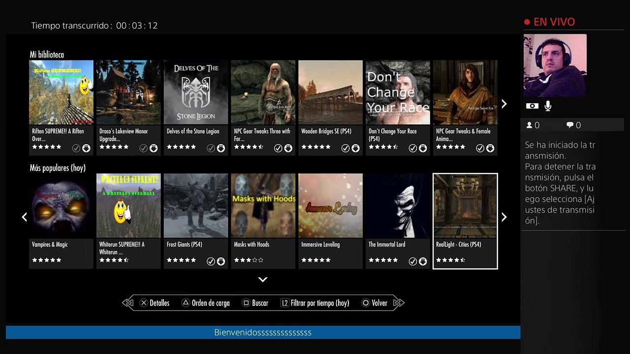Viewport: 630px width, 354px height.
Task: Select Don't Change Your Race mod image
Action: [x=398, y=92]
